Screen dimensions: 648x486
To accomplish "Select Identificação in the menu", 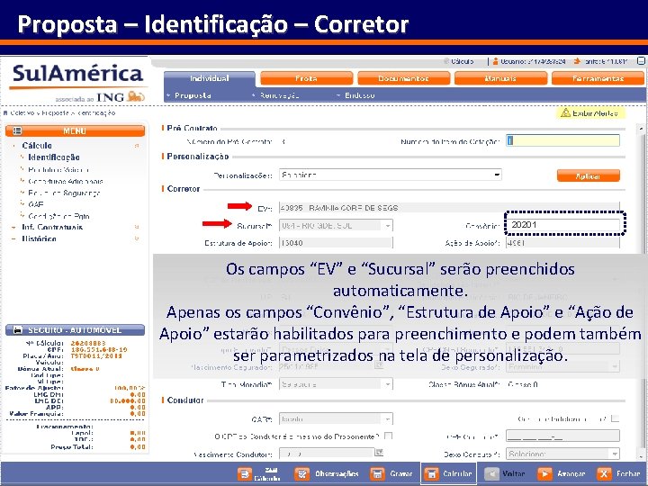I will (x=54, y=157).
